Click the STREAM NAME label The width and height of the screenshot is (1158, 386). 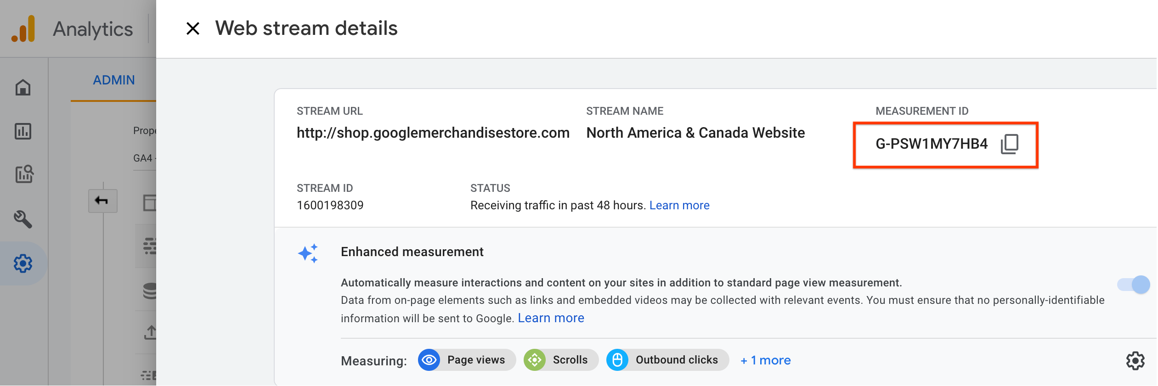(x=625, y=111)
